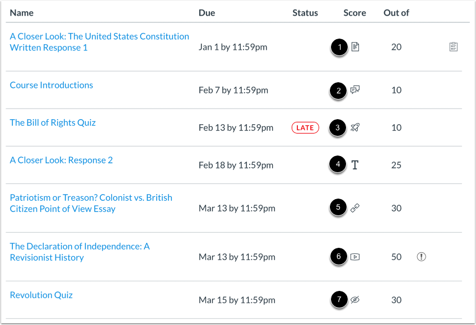Open the Revolution Quiz link
476x325 pixels.
tap(41, 295)
